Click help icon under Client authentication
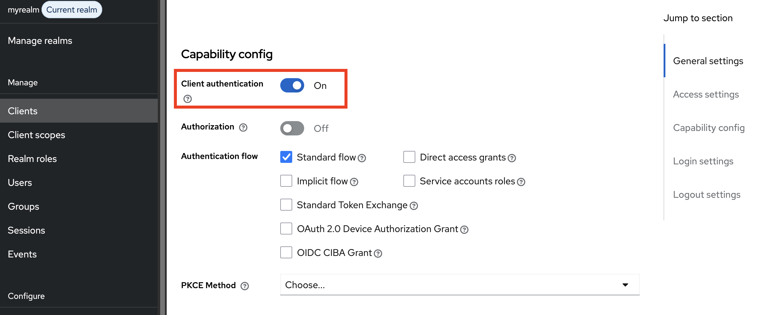This screenshot has width=784, height=315. tap(187, 99)
